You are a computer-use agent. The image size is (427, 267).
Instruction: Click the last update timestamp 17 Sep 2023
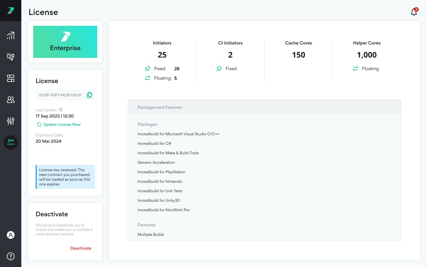55,116
